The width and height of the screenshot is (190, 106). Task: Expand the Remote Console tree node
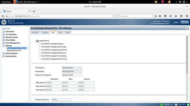[4, 37]
